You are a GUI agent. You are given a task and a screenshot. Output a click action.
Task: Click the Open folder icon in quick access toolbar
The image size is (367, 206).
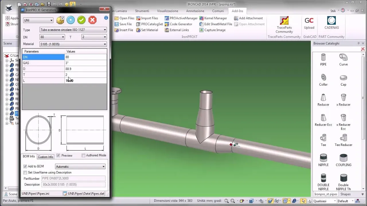pyautogui.click(x=43, y=4)
